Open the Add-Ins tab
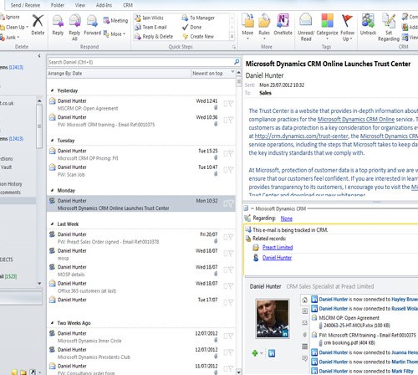This screenshot has height=375, width=418. pos(104,5)
